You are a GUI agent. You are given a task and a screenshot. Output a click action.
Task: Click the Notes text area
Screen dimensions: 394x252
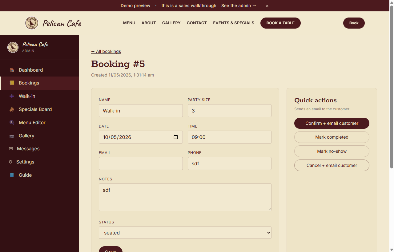185,197
